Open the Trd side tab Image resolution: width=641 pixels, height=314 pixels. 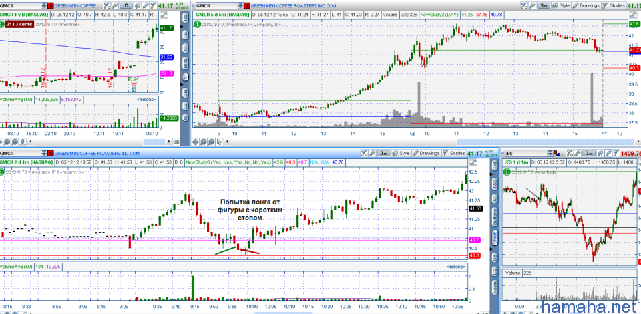point(185,18)
